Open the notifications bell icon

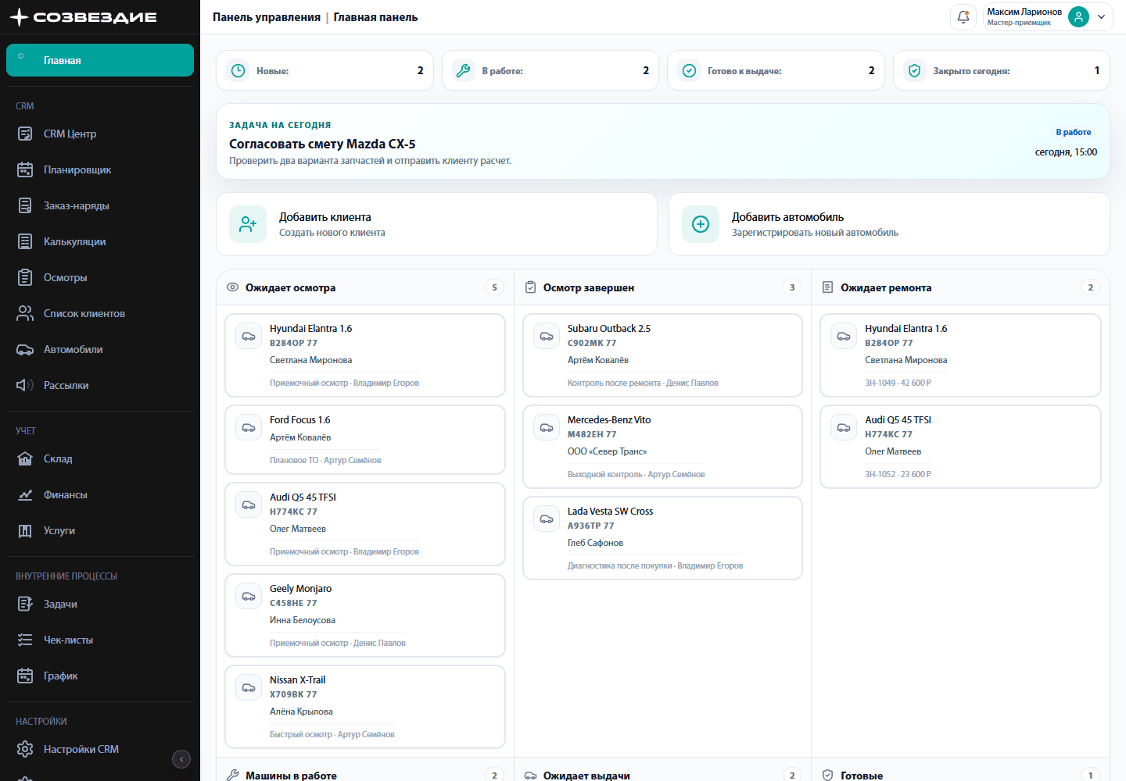point(963,16)
